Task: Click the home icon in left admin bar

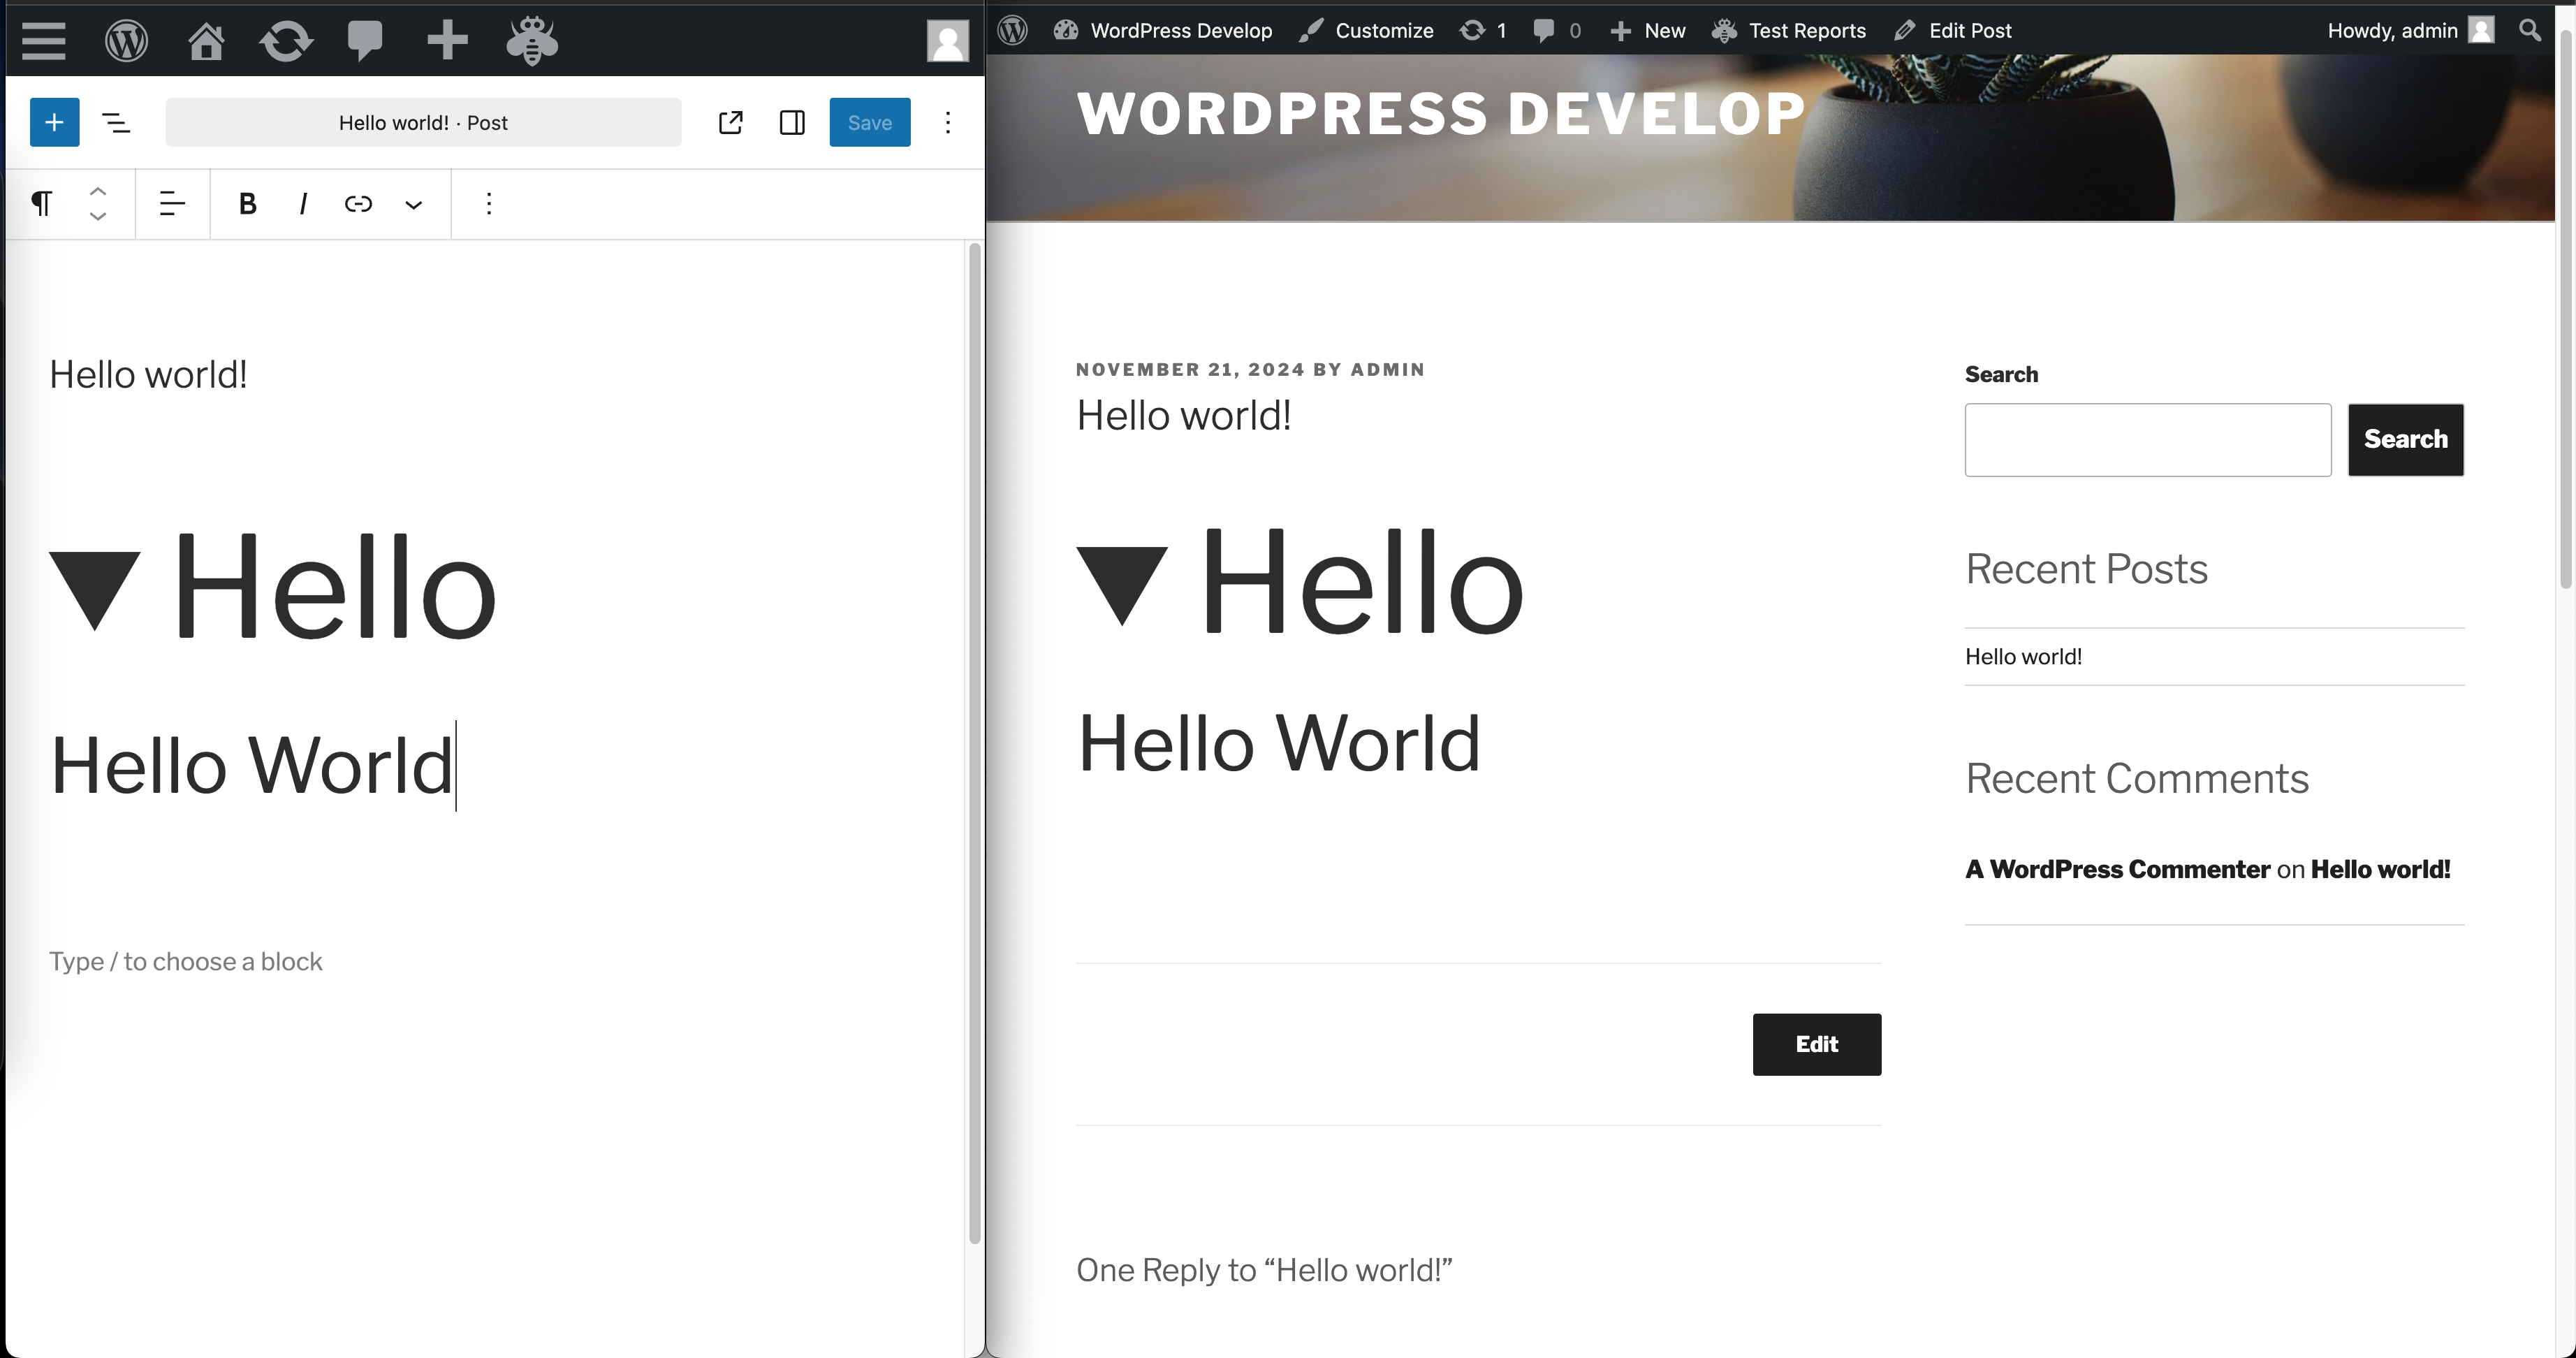Action: click(206, 41)
